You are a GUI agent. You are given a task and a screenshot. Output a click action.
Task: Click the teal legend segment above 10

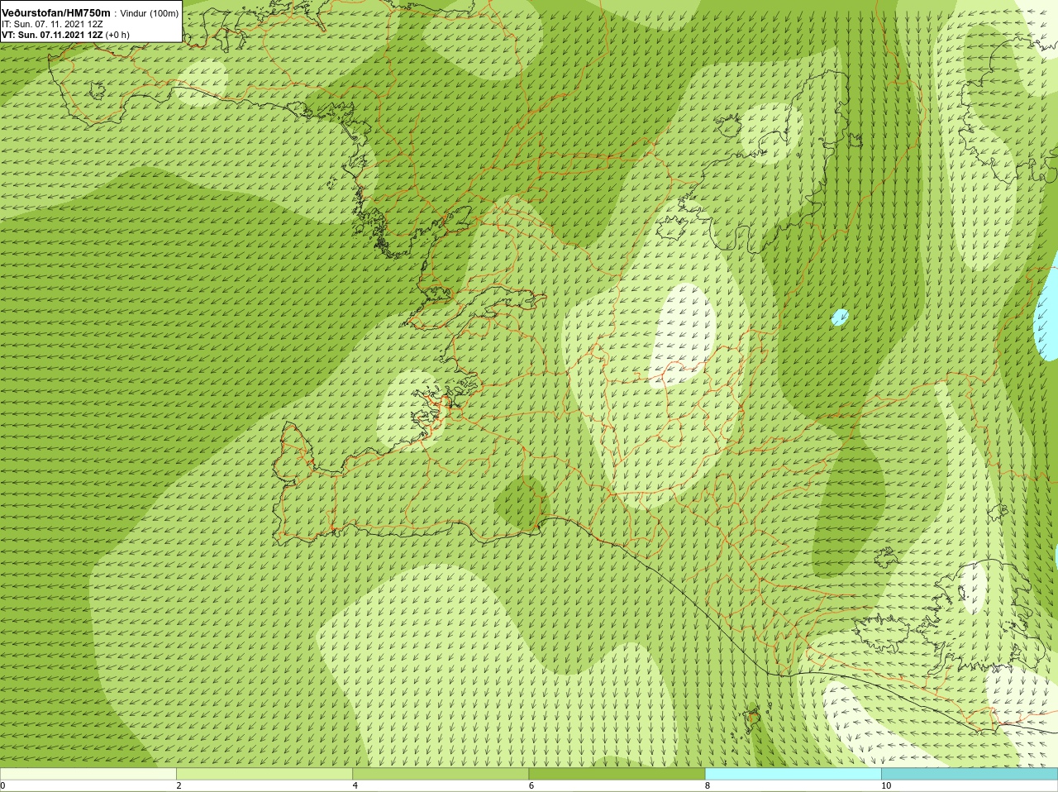click(x=970, y=774)
